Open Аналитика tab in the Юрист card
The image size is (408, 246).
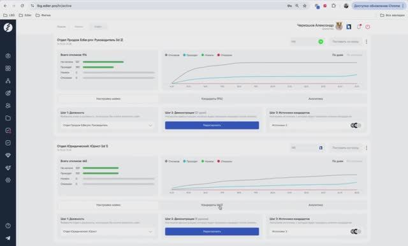point(316,205)
